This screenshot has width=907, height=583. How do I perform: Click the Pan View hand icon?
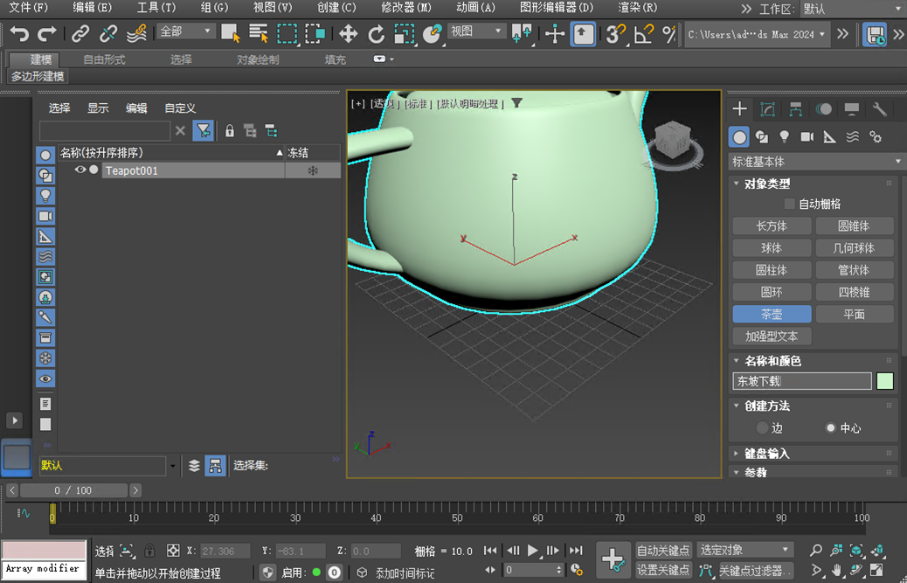click(x=836, y=570)
